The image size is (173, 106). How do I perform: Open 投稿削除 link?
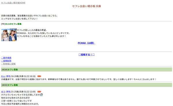[6, 61]
